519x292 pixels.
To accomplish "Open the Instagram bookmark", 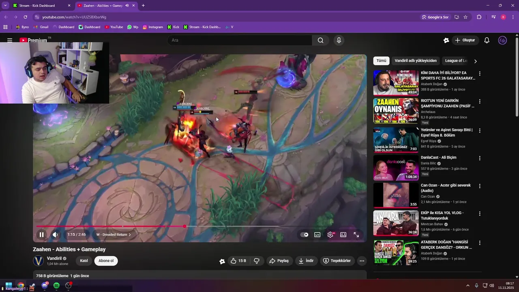I will pyautogui.click(x=152, y=27).
